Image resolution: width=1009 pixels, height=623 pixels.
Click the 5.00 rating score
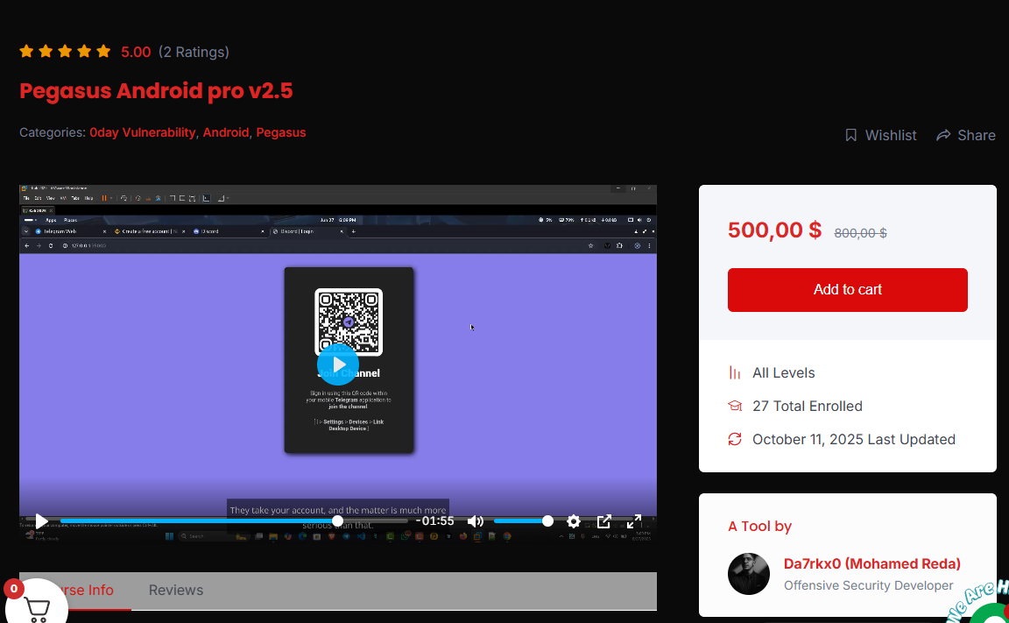(x=136, y=52)
